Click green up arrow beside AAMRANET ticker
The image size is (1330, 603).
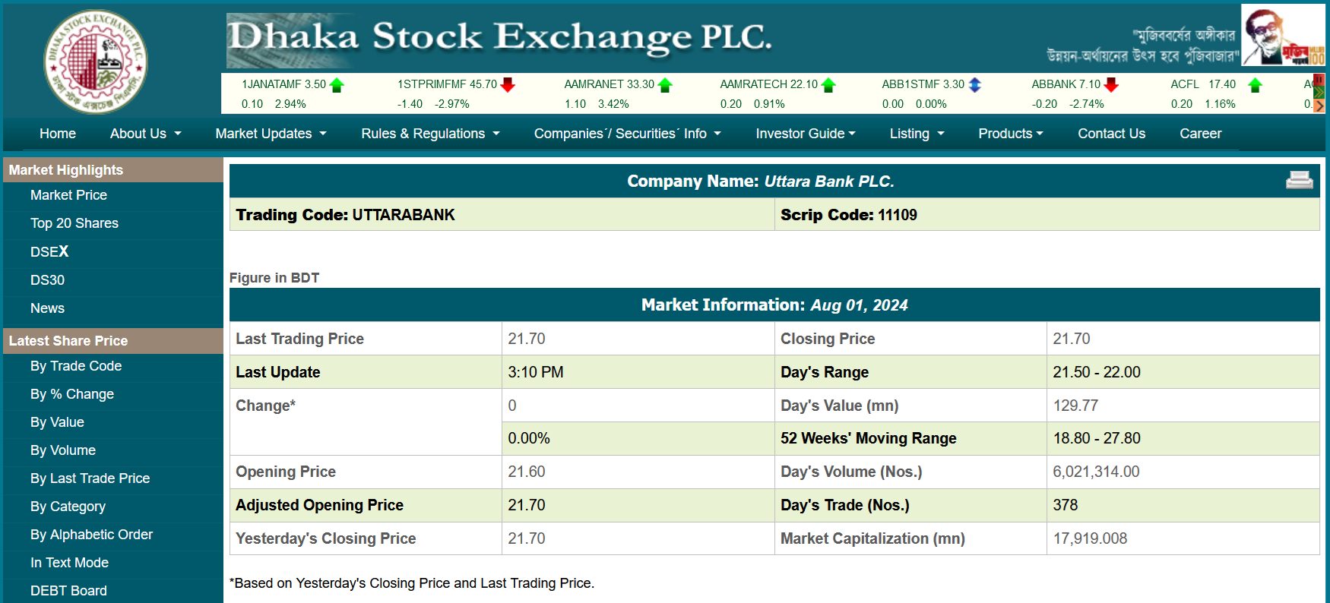(x=665, y=85)
